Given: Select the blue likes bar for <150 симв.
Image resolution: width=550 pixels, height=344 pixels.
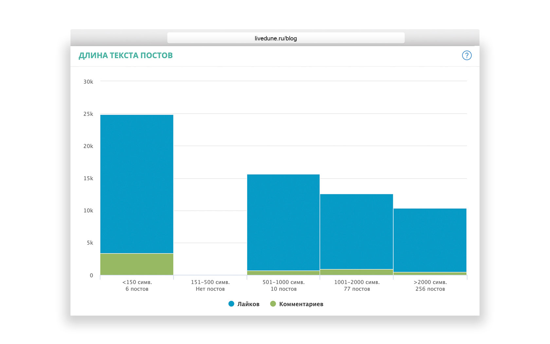Looking at the screenshot, I should click(137, 184).
